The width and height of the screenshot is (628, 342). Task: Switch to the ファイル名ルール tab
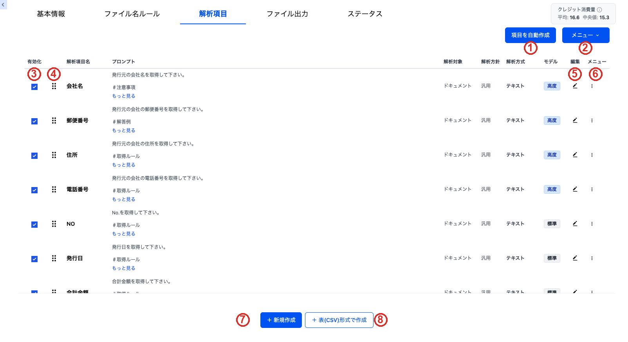click(132, 14)
